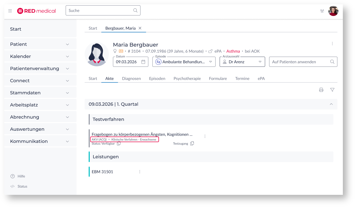Image resolution: width=355 pixels, height=207 pixels.
Task: Open the filter funnel icon
Action: pos(332,90)
